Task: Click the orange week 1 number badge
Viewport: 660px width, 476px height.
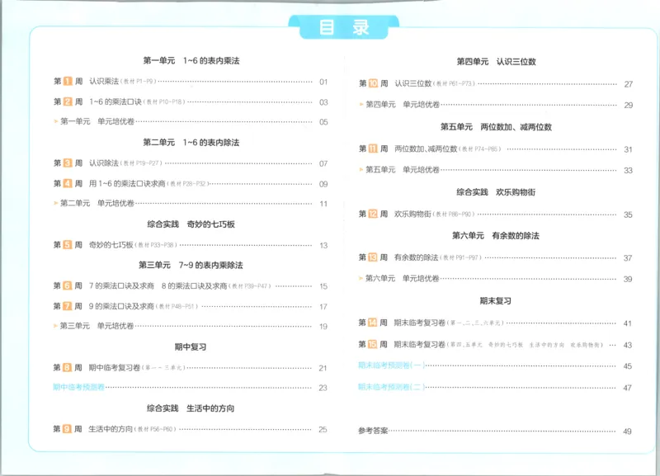Action: pyautogui.click(x=68, y=81)
